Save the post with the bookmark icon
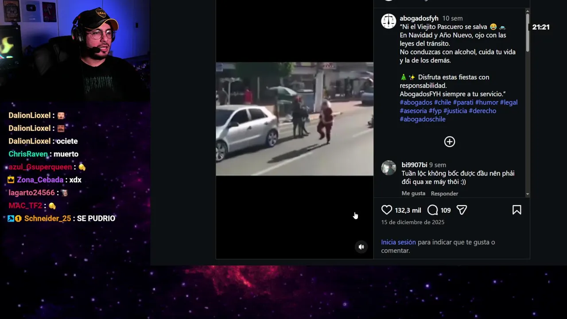Screen dimensions: 567x319 point(517,210)
